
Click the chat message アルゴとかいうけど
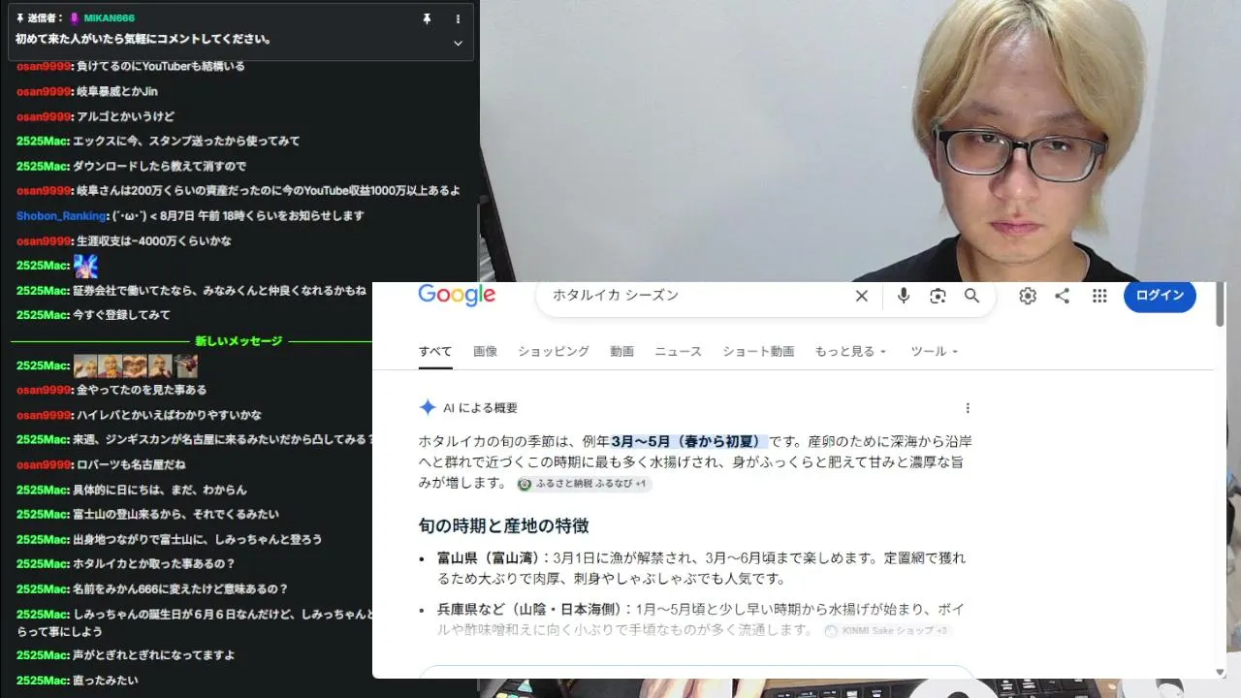(125, 116)
